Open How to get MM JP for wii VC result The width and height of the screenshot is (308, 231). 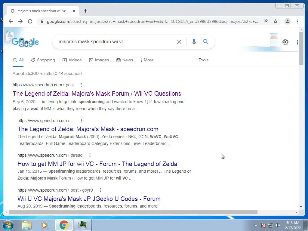pos(97,164)
